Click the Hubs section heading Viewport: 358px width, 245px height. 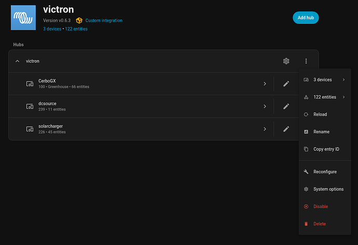[x=18, y=45]
